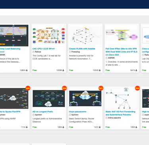Click the Open badge on l2vpn pseudowire
Screen dimensions: 149x145
point(101,88)
